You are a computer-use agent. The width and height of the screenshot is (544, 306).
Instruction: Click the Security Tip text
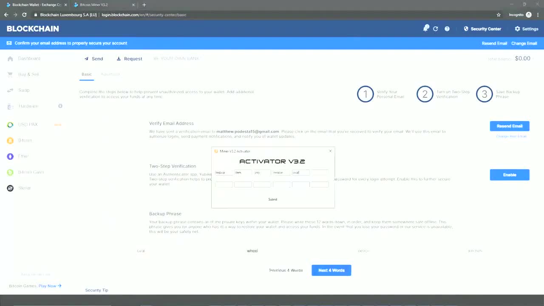[x=96, y=290]
